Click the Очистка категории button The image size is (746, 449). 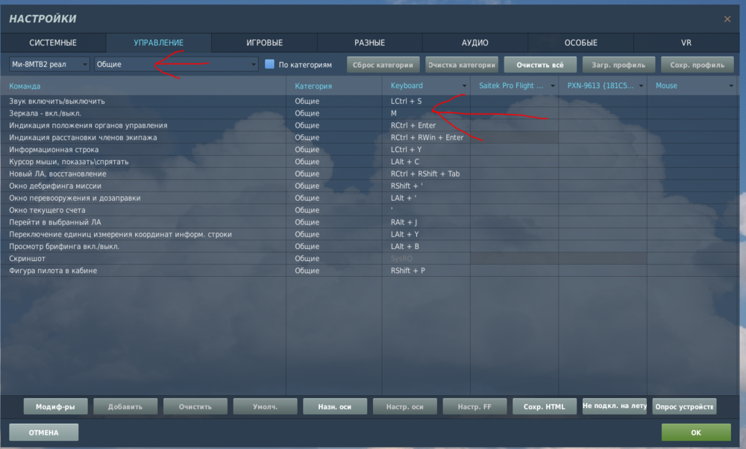462,65
